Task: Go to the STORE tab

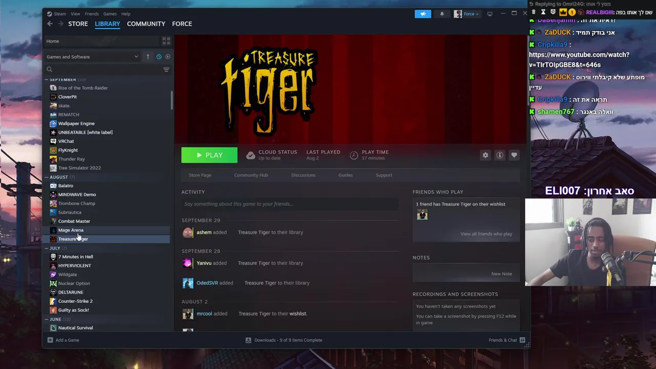Action: pos(78,24)
